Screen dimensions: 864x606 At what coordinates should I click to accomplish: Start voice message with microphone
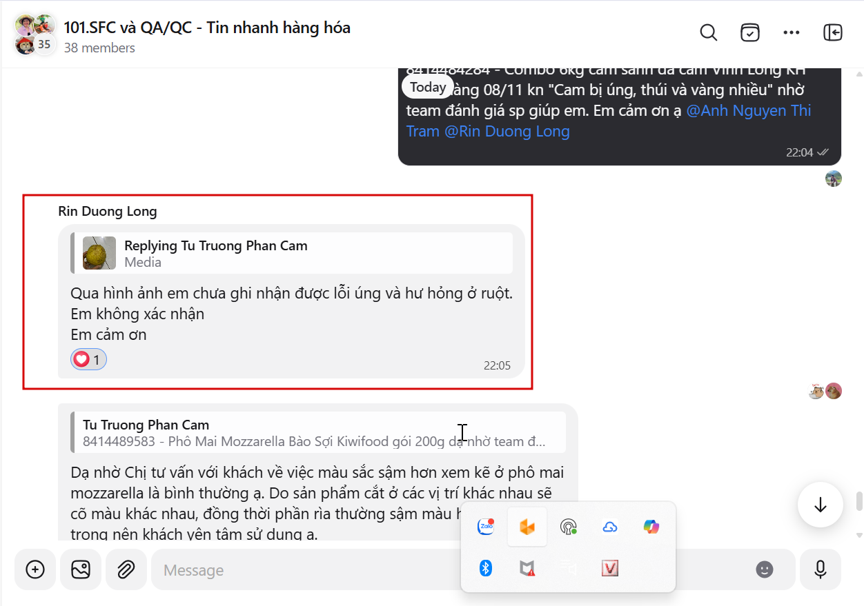pos(821,569)
